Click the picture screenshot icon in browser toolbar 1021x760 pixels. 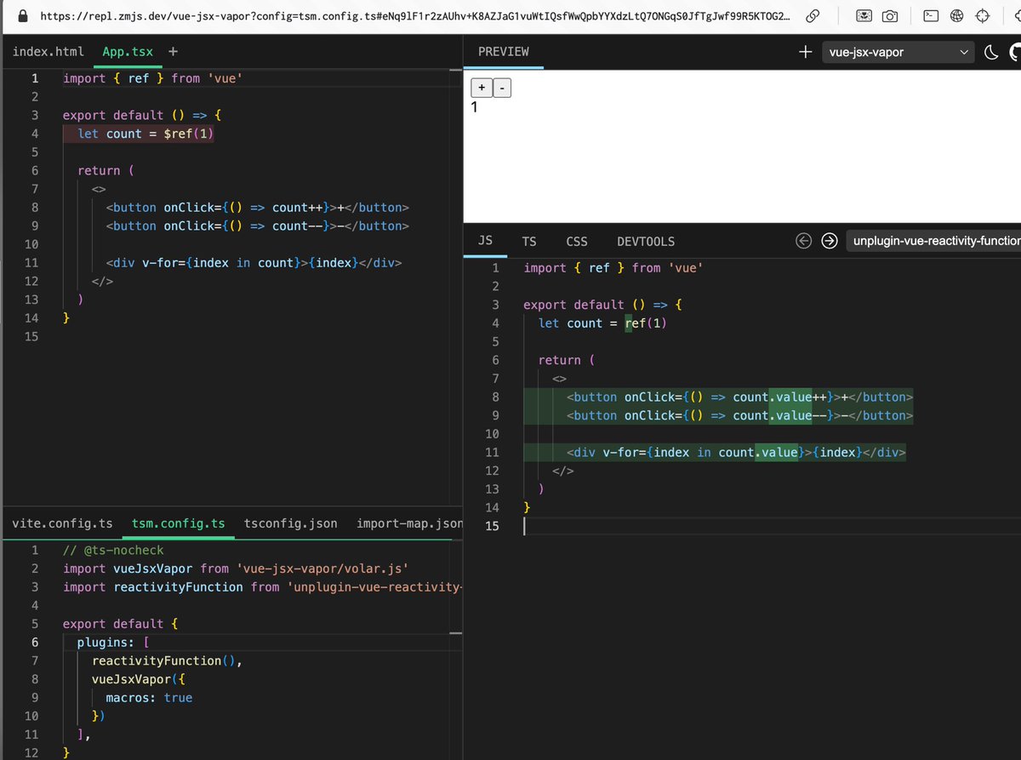(864, 15)
